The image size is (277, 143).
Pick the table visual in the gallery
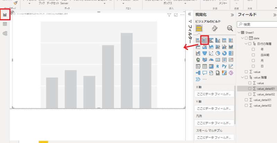pyautogui.click(x=205, y=66)
